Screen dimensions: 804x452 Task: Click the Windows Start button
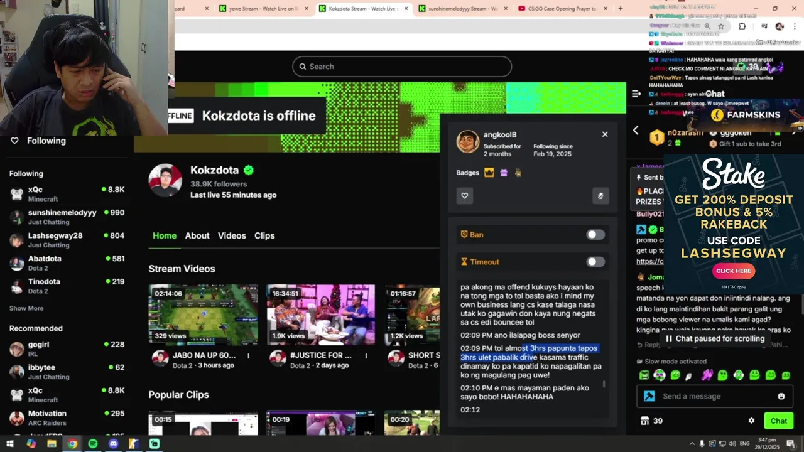10,444
